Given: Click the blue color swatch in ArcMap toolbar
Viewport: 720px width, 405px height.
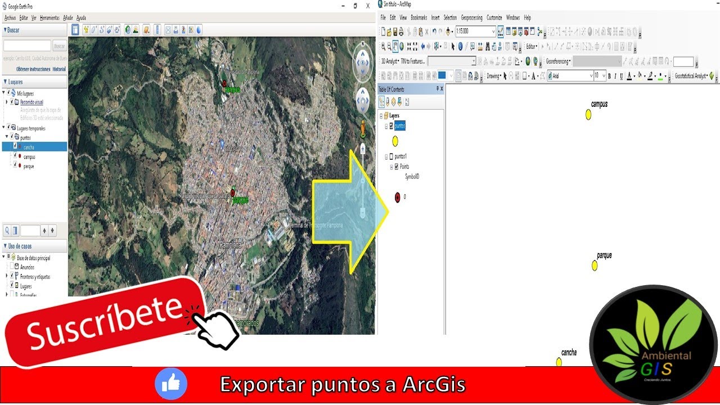Looking at the screenshot, I should coord(442,75).
